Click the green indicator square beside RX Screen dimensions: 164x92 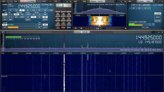(x=149, y=8)
